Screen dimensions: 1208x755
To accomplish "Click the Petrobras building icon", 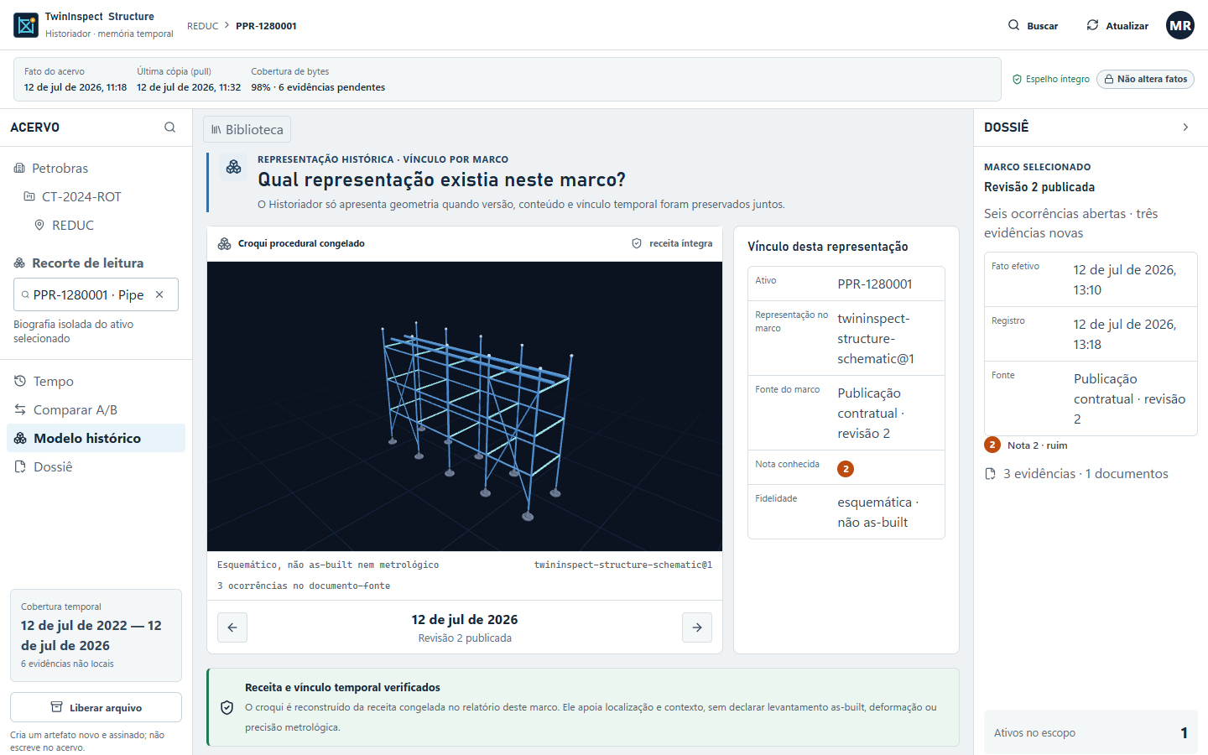I will coord(19,169).
